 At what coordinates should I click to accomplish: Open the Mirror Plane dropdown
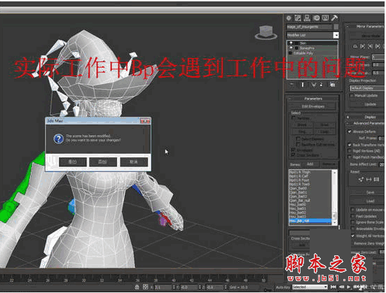(378, 57)
